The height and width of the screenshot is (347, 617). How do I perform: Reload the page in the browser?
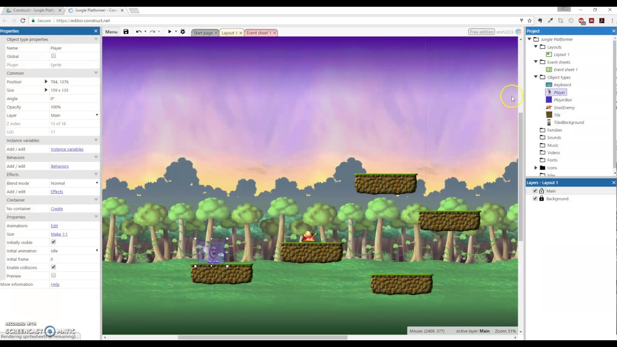click(23, 21)
